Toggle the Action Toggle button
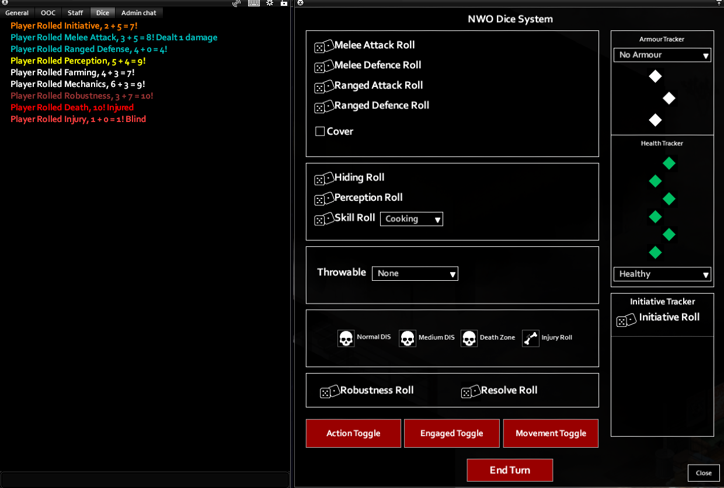The height and width of the screenshot is (488, 724). [x=353, y=433]
